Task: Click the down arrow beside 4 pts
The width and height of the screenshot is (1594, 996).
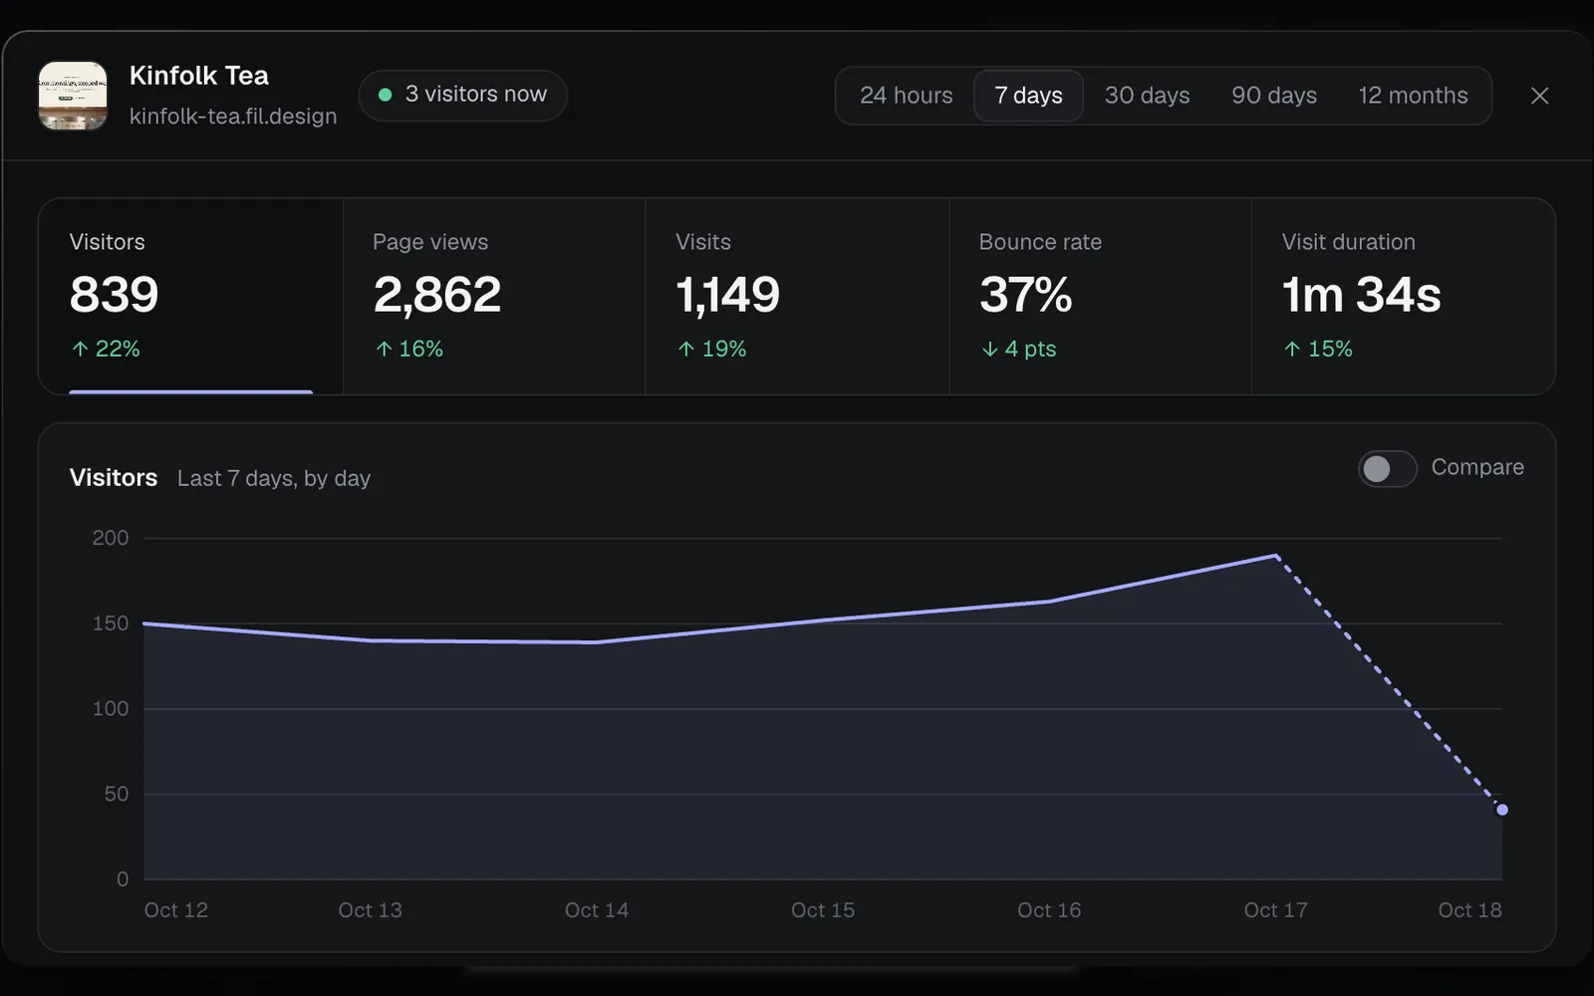Action: click(x=989, y=349)
